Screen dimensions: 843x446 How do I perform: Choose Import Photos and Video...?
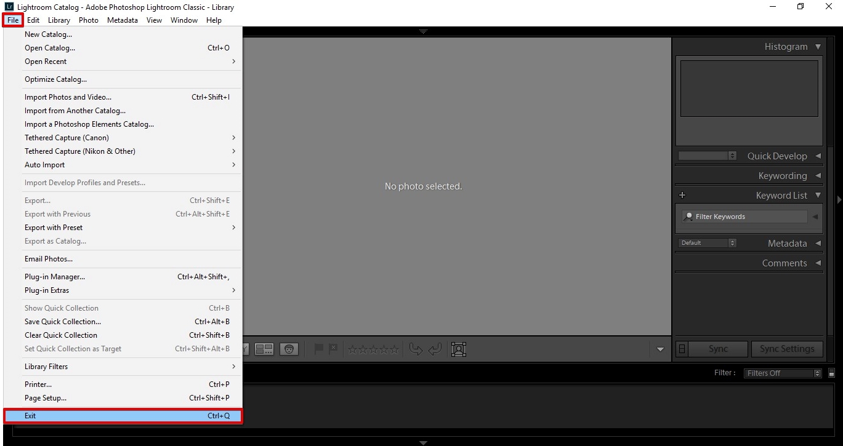click(123, 97)
